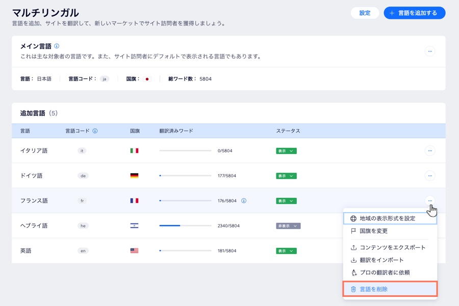The height and width of the screenshot is (306, 459).
Task: Choose 国旗を変更 from the menu
Action: [x=373, y=231]
